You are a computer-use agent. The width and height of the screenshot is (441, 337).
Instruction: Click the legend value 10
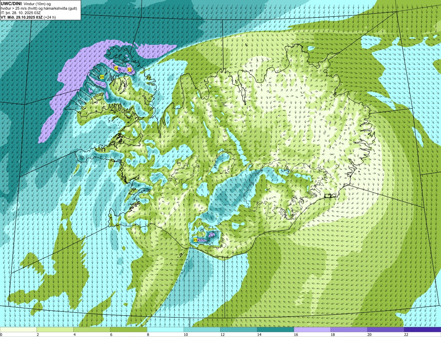coord(186,335)
